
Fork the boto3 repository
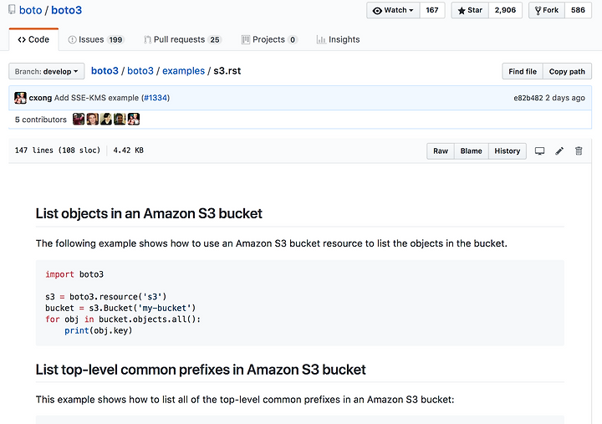point(547,10)
